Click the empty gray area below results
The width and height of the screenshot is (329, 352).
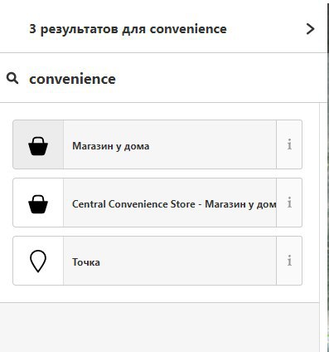coord(159,327)
